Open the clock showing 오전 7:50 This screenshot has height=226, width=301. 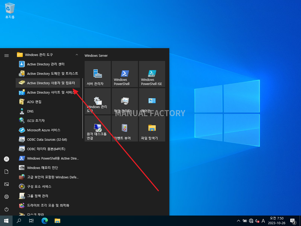coord(277,221)
